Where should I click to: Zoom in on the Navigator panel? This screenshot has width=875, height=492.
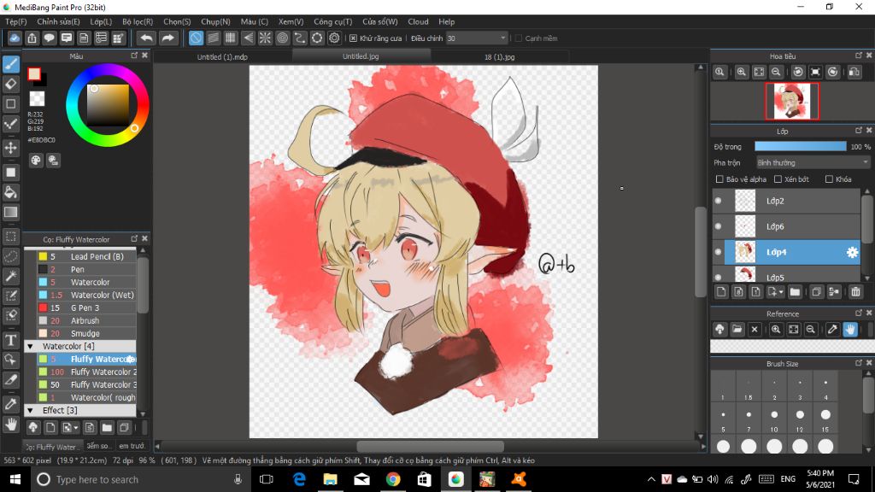[x=741, y=72]
